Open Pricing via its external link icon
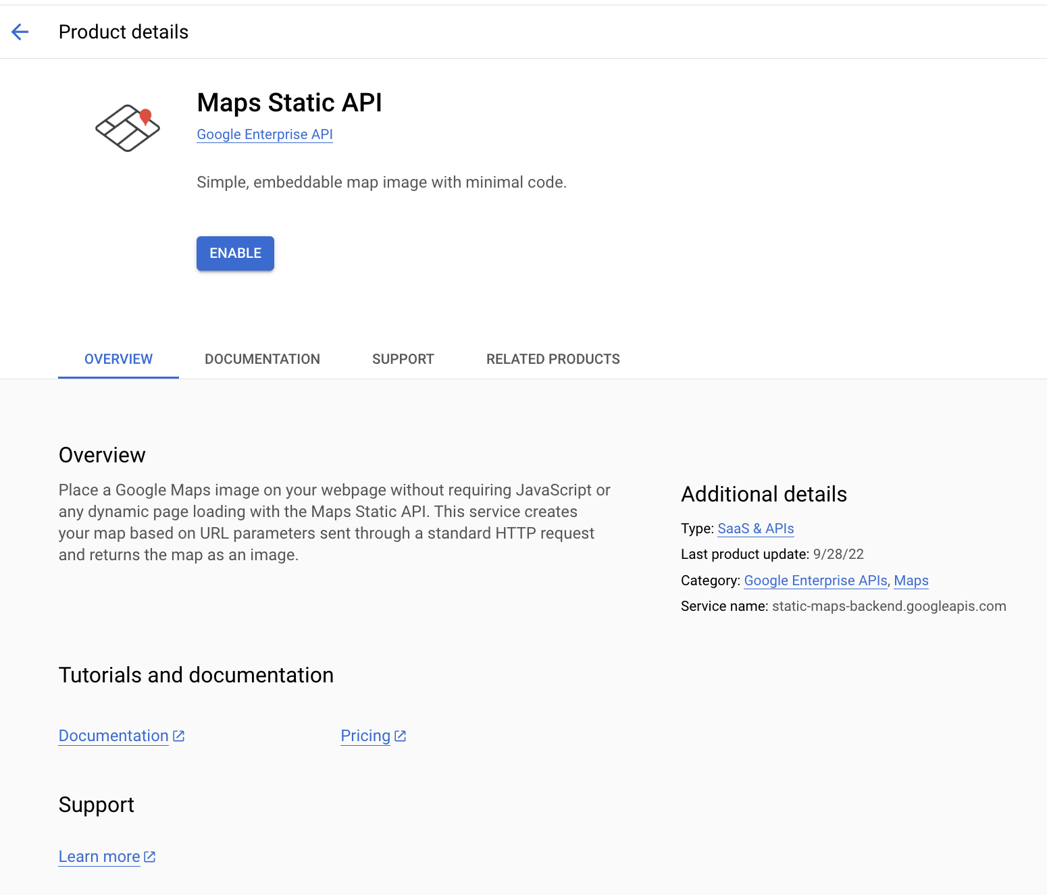 [x=399, y=736]
